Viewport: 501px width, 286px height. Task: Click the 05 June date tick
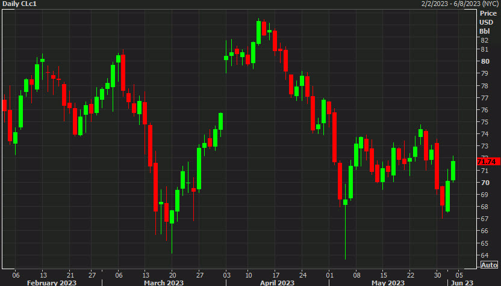(x=459, y=275)
